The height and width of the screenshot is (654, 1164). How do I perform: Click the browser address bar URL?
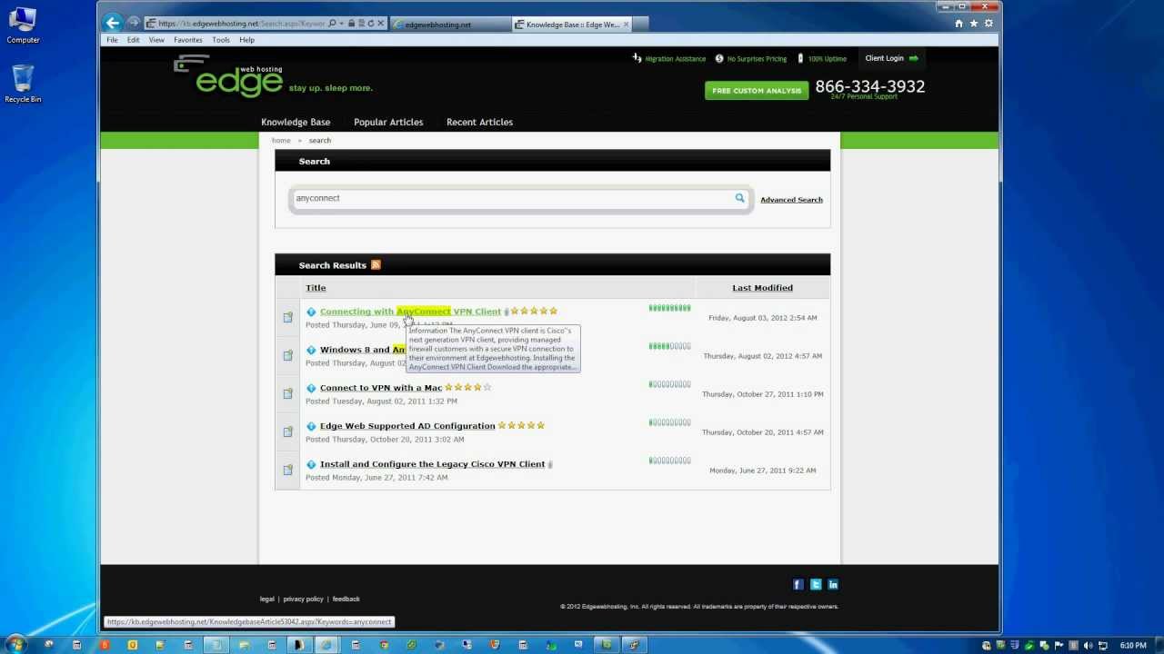pyautogui.click(x=241, y=23)
